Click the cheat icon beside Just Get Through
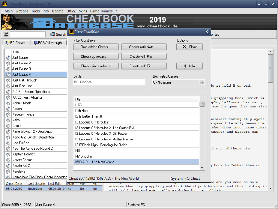 [x=8, y=80]
